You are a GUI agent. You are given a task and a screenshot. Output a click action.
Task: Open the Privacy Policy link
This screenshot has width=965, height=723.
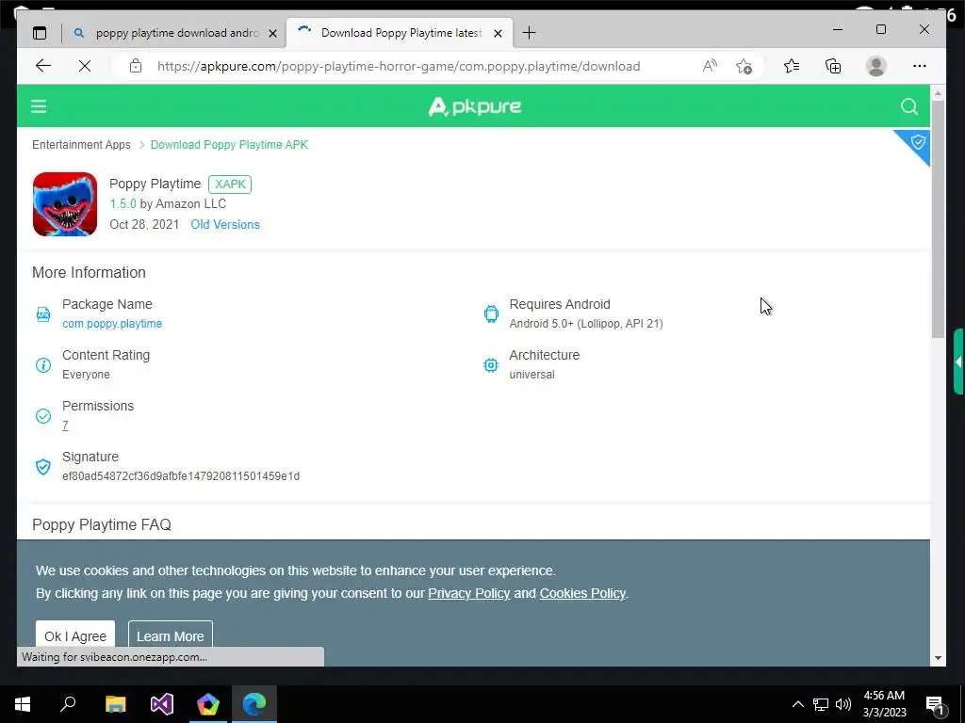469,593
